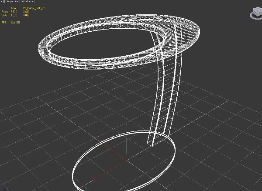The height and width of the screenshot is (191, 262).
Task: Click the PF_Coffee_table_03 object name statistic
Action: [x=34, y=8]
